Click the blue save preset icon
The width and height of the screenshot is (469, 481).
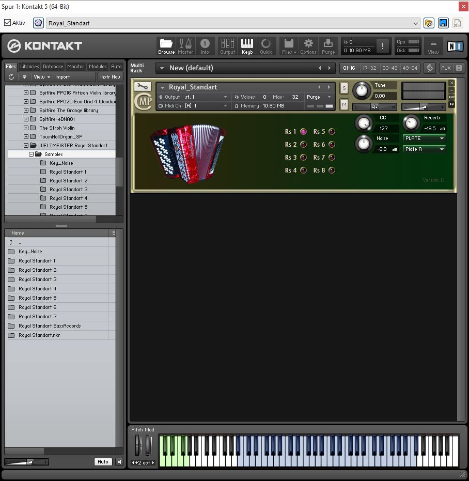pos(443,23)
